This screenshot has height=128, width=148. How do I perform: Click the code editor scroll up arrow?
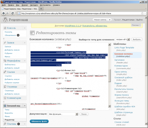pos(110,44)
